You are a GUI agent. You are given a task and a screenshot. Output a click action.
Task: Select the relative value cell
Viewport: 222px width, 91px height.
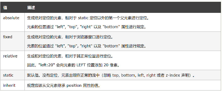click(x=10, y=56)
